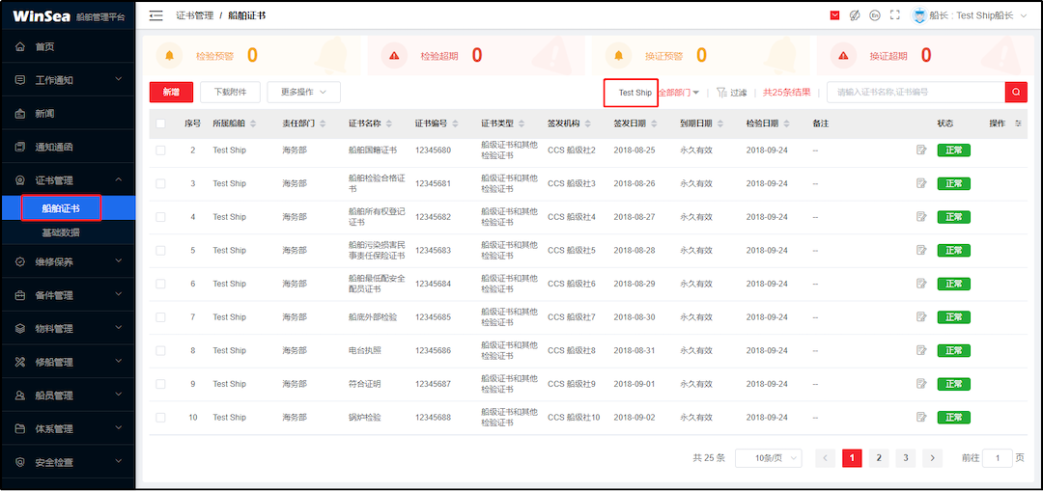Sort by 检验日期 column sort icon

787,123
